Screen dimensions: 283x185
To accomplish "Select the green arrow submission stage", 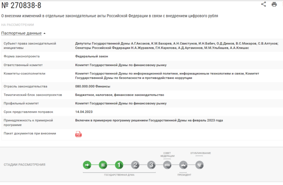I will click(87, 165).
